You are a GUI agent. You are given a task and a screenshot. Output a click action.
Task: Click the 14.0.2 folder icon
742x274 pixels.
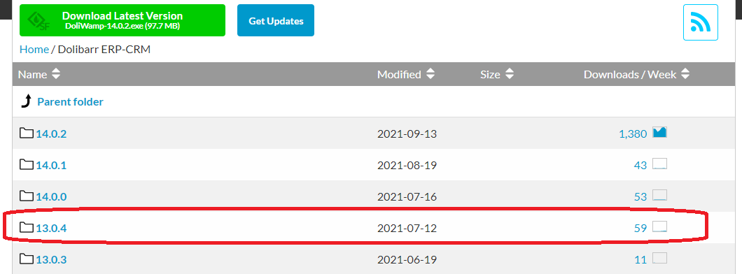[27, 134]
